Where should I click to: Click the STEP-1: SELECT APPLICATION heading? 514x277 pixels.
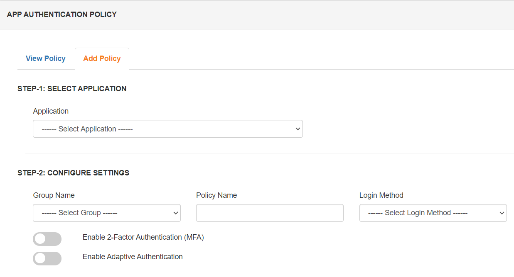72,88
